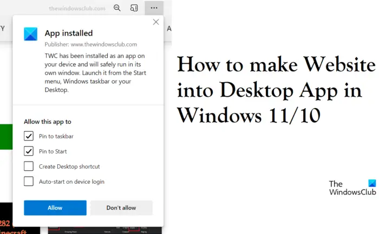Click the App installed heading
This screenshot has width=379, height=234.
click(x=69, y=33)
